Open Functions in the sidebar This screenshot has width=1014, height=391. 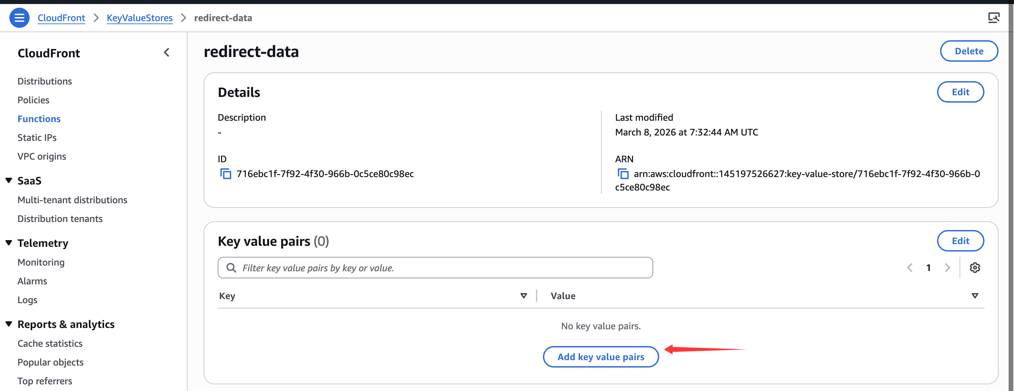[39, 119]
